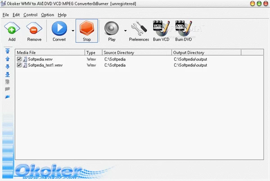
Task: Sort by the Type column header
Action: pyautogui.click(x=94, y=53)
